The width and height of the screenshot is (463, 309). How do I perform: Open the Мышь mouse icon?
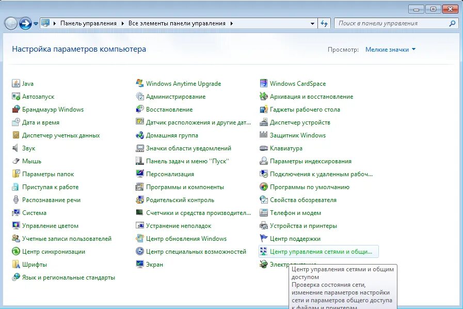pos(16,161)
